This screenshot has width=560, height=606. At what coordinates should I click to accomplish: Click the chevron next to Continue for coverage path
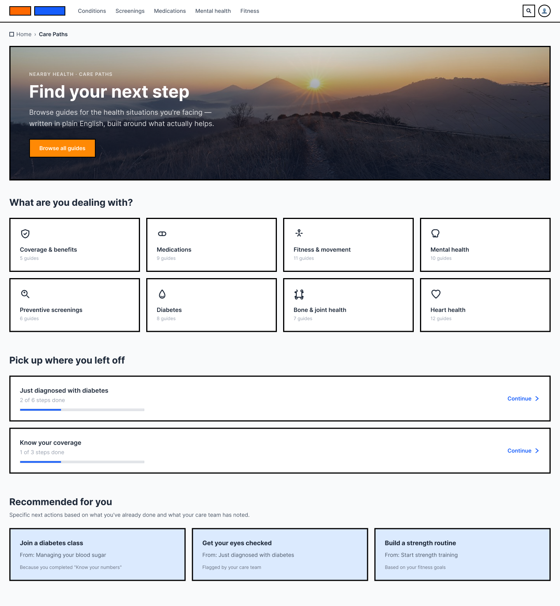[x=537, y=451]
